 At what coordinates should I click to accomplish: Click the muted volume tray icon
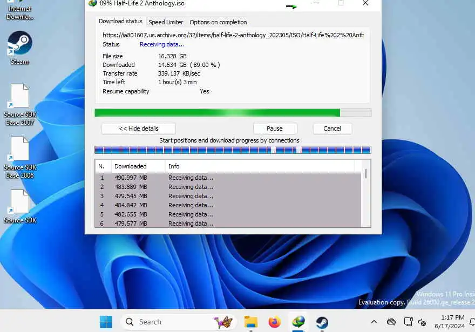click(x=422, y=322)
